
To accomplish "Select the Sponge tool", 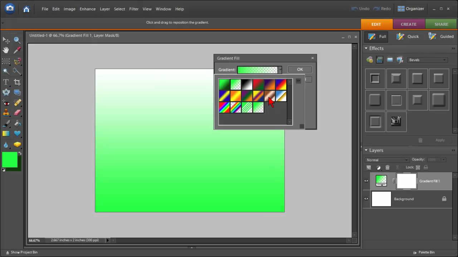I will point(17,145).
